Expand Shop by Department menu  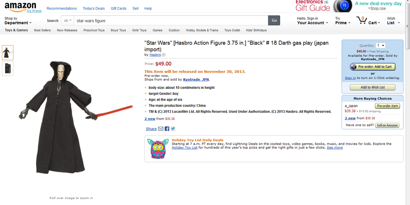click(18, 21)
